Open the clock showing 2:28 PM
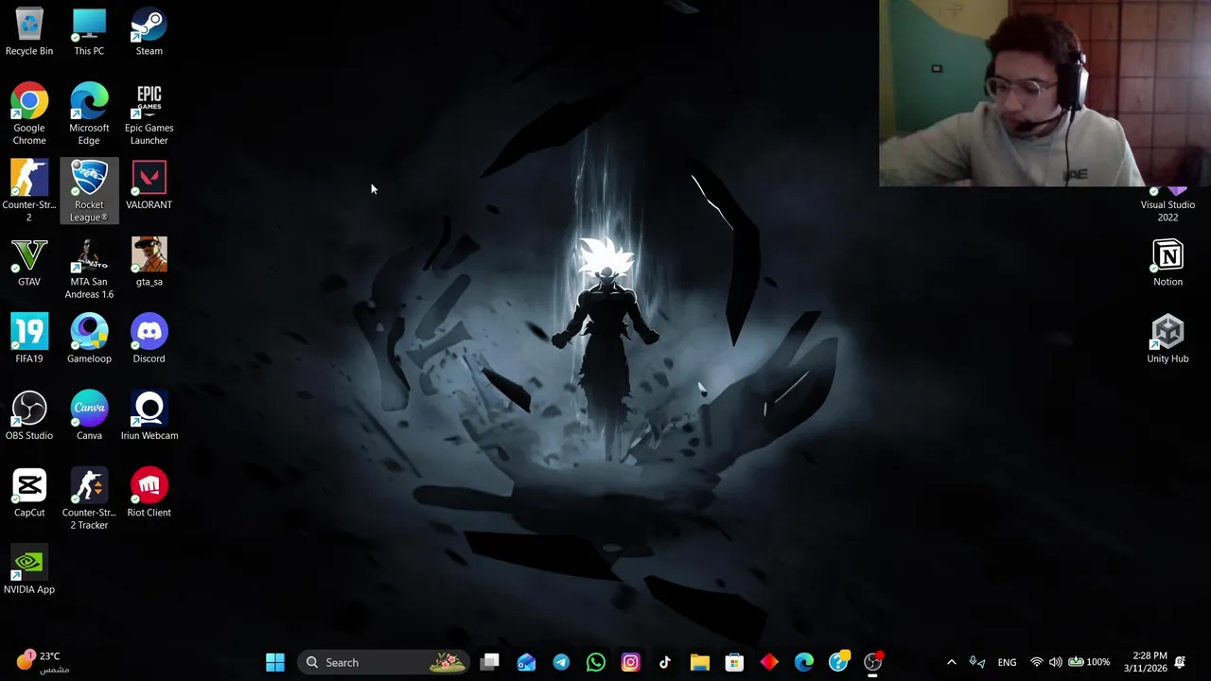The width and height of the screenshot is (1211, 681). (1145, 662)
